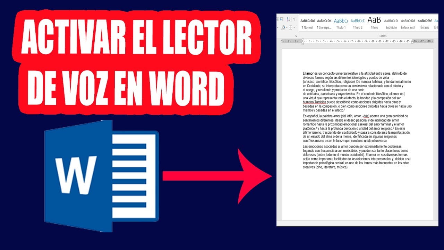Open the Shading color dropdown arrow
Screen dimensions: 444x250
pyautogui.click(x=287, y=27)
